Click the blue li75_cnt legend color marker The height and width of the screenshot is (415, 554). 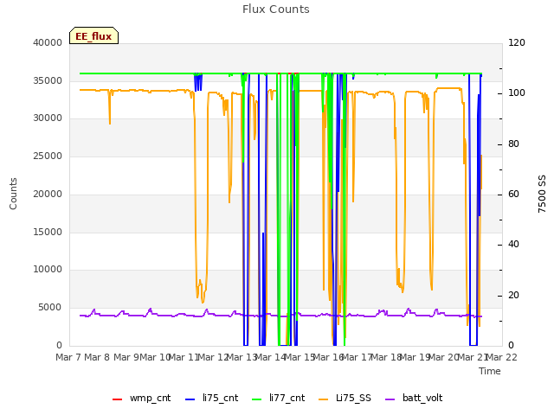(x=190, y=399)
